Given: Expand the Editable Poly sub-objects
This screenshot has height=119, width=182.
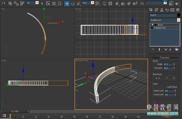Looking at the screenshot, I should pos(152,28).
